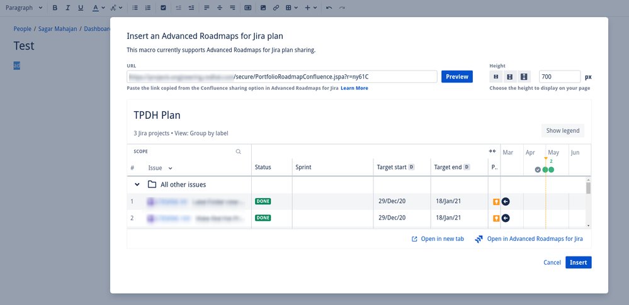Viewport: 629px width, 305px height.
Task: Collapse the fields columns arrows icon
Action: [492, 151]
